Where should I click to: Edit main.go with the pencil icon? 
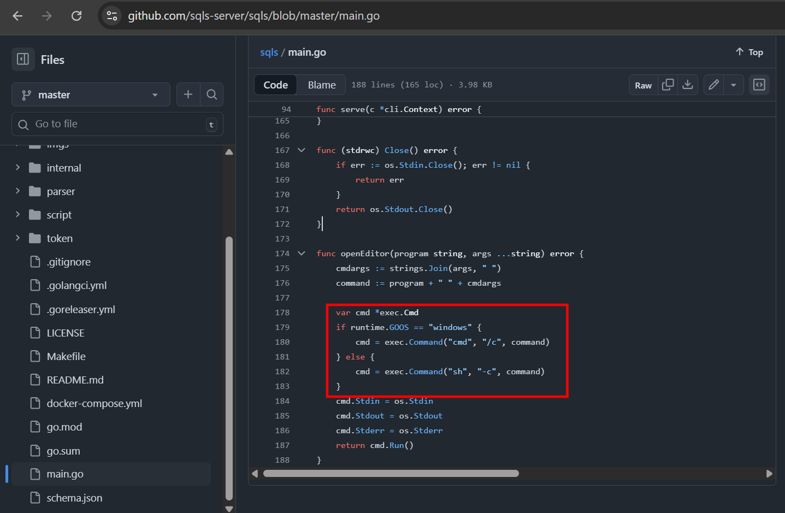713,85
